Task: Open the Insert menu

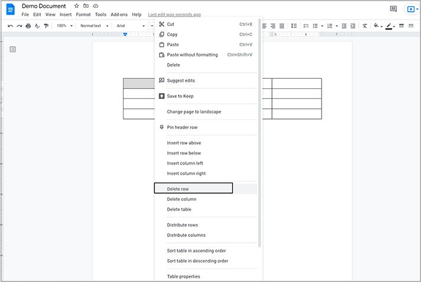Action: [x=66, y=15]
